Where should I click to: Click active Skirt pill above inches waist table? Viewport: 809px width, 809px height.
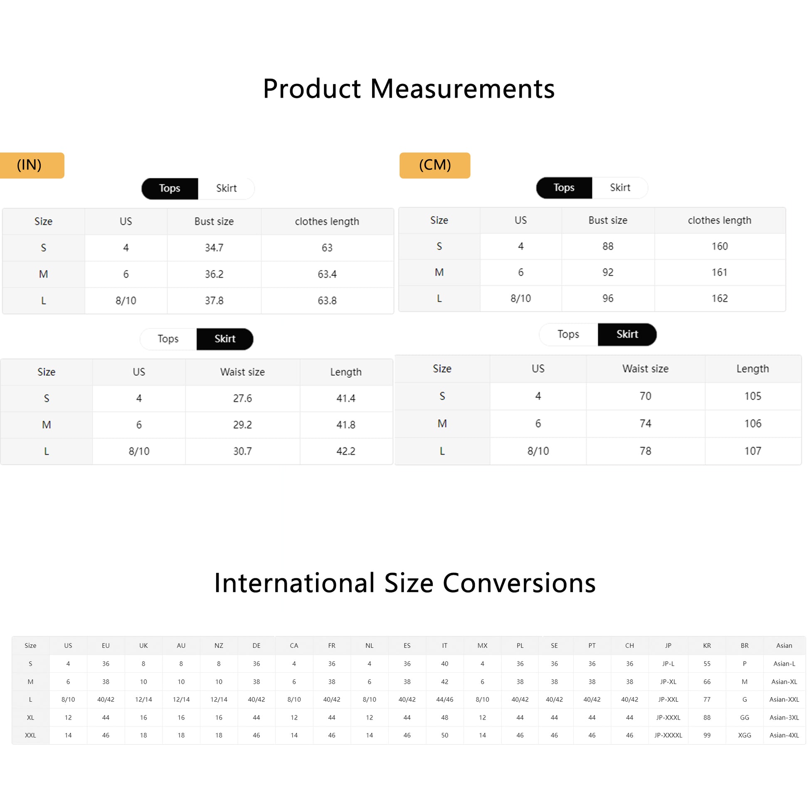(225, 339)
